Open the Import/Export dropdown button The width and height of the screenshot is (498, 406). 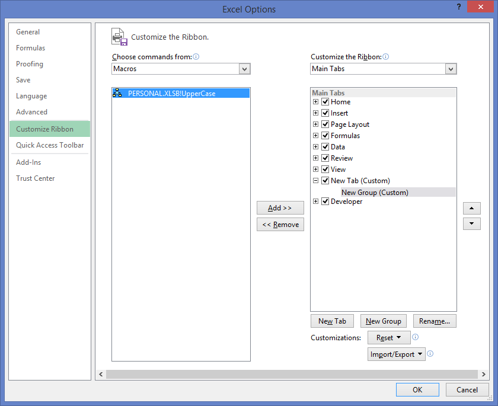tap(397, 354)
